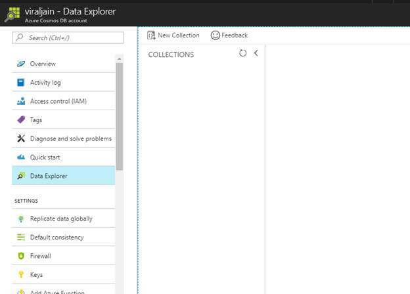Click the Quick start icon
This screenshot has width=410, height=294.
pos(21,157)
